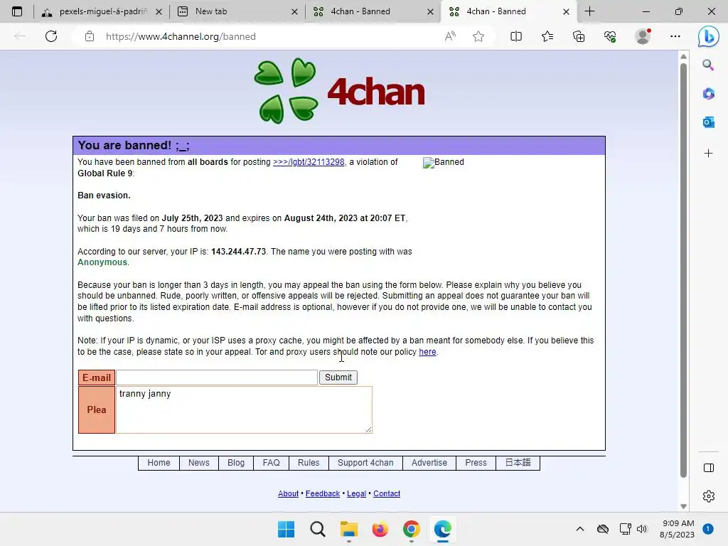The width and height of the screenshot is (728, 546).
Task: Open taskbar Search icon
Action: click(x=318, y=529)
